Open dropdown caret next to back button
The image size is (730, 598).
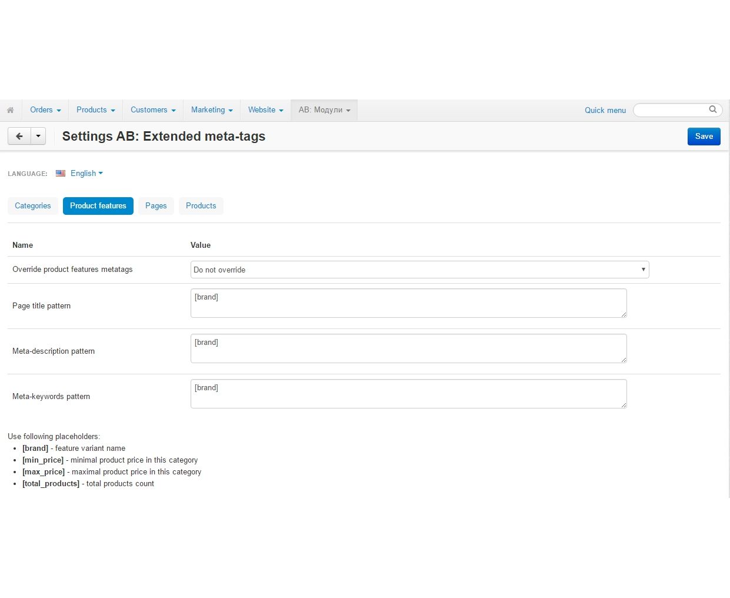[38, 137]
